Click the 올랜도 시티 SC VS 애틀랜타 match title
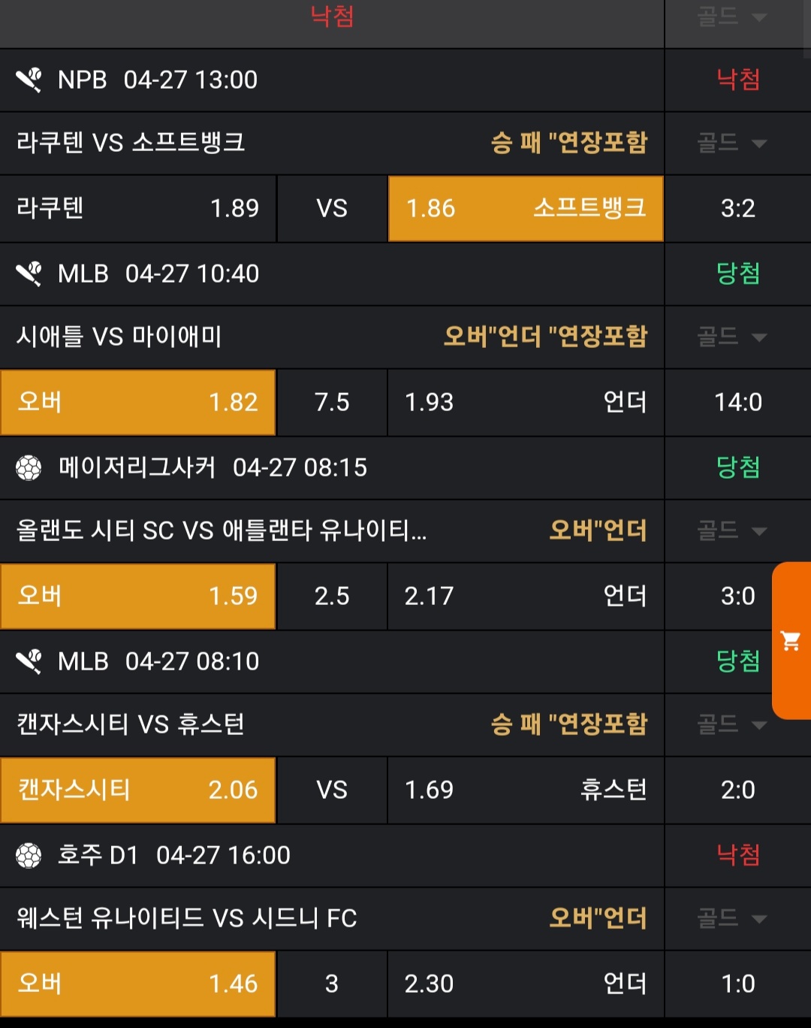Image resolution: width=811 pixels, height=1028 pixels. [x=222, y=531]
